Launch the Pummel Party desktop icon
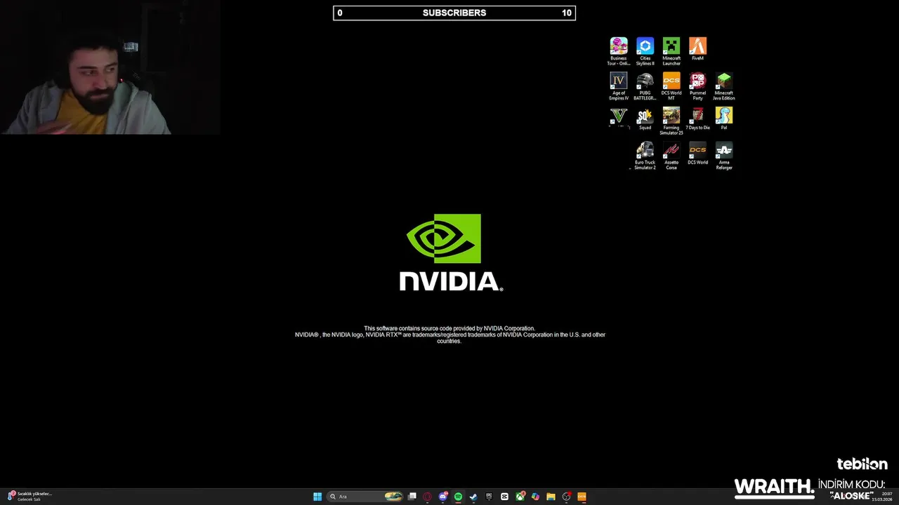This screenshot has height=505, width=899. [x=697, y=86]
